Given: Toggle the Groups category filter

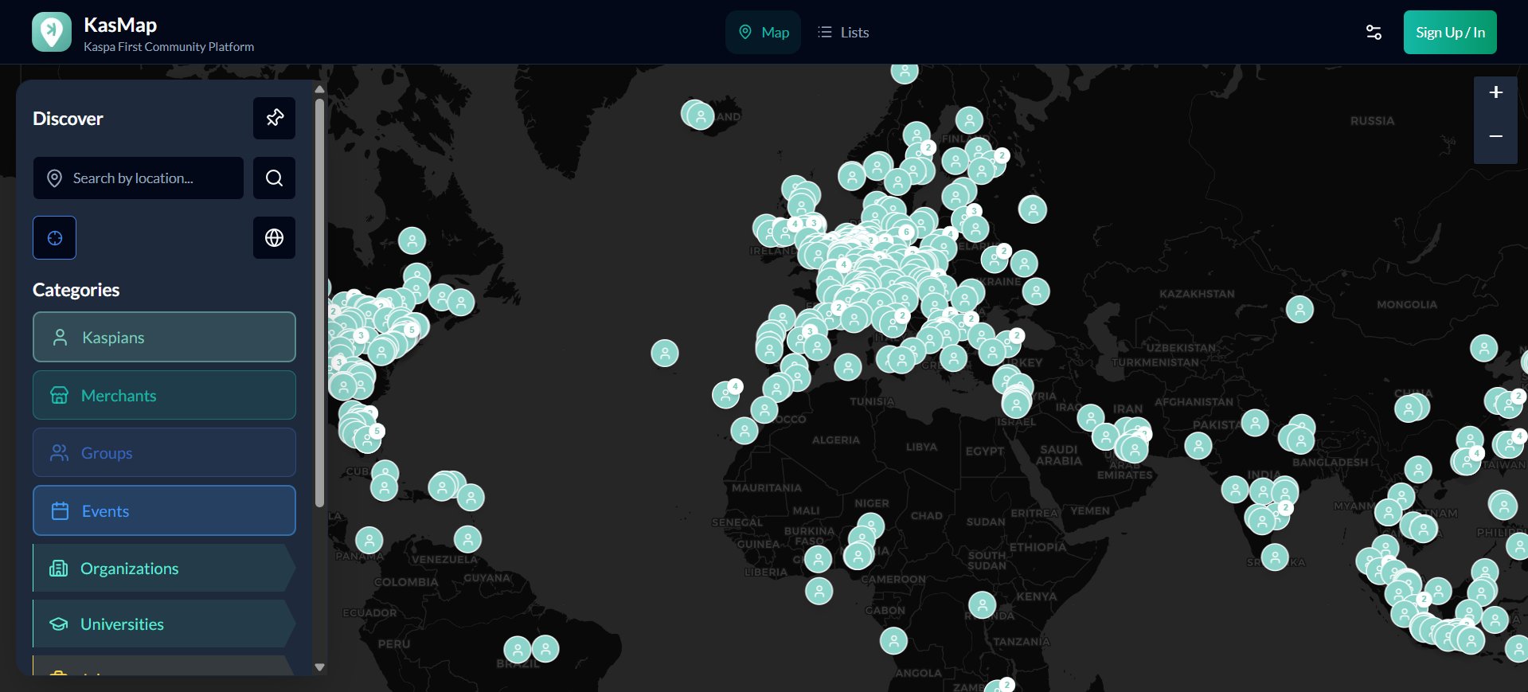Looking at the screenshot, I should pos(164,452).
